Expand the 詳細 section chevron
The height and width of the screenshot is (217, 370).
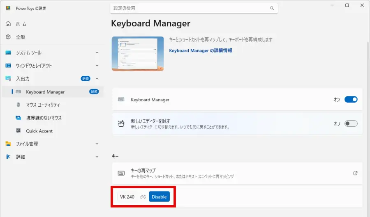[97, 157]
